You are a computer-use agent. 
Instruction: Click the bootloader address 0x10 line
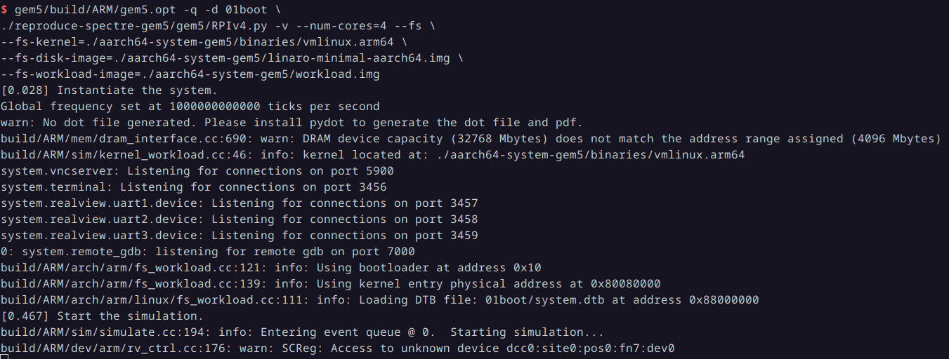(x=270, y=268)
